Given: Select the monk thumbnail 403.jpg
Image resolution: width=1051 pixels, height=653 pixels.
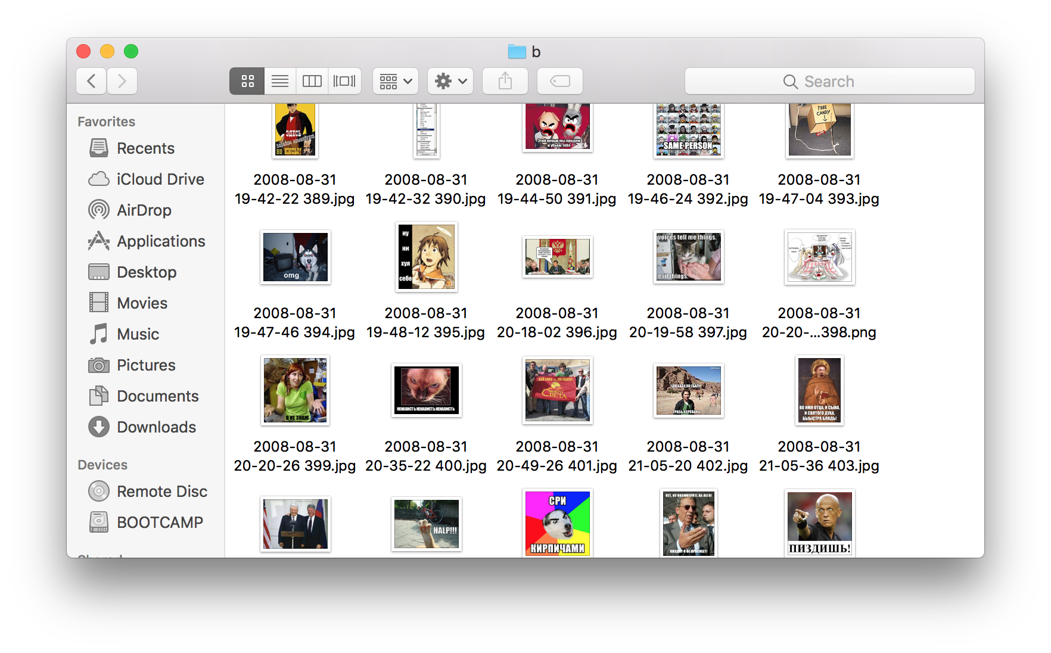Looking at the screenshot, I should pos(820,390).
